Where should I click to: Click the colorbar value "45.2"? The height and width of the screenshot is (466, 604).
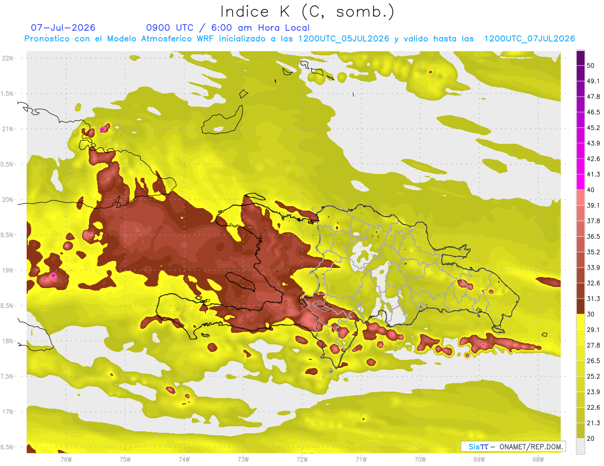click(593, 128)
